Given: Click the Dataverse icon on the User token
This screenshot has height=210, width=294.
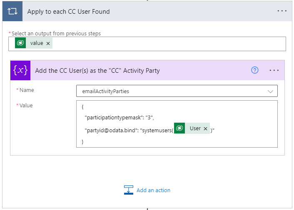Looking at the screenshot, I should click(179, 129).
